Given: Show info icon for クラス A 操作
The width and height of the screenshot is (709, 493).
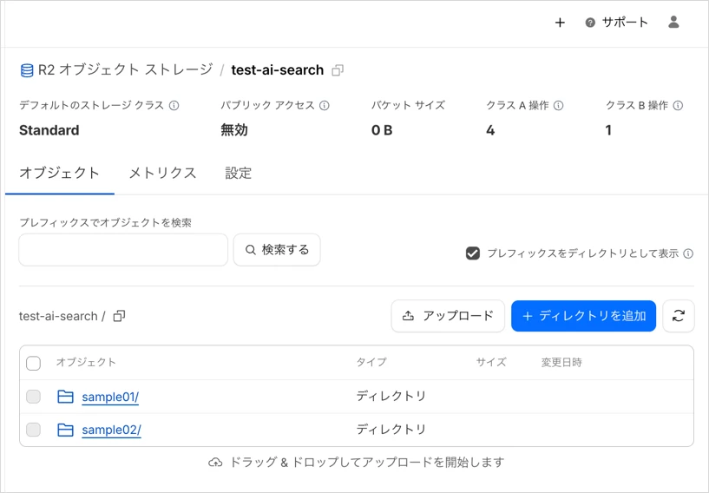Looking at the screenshot, I should pos(559,106).
